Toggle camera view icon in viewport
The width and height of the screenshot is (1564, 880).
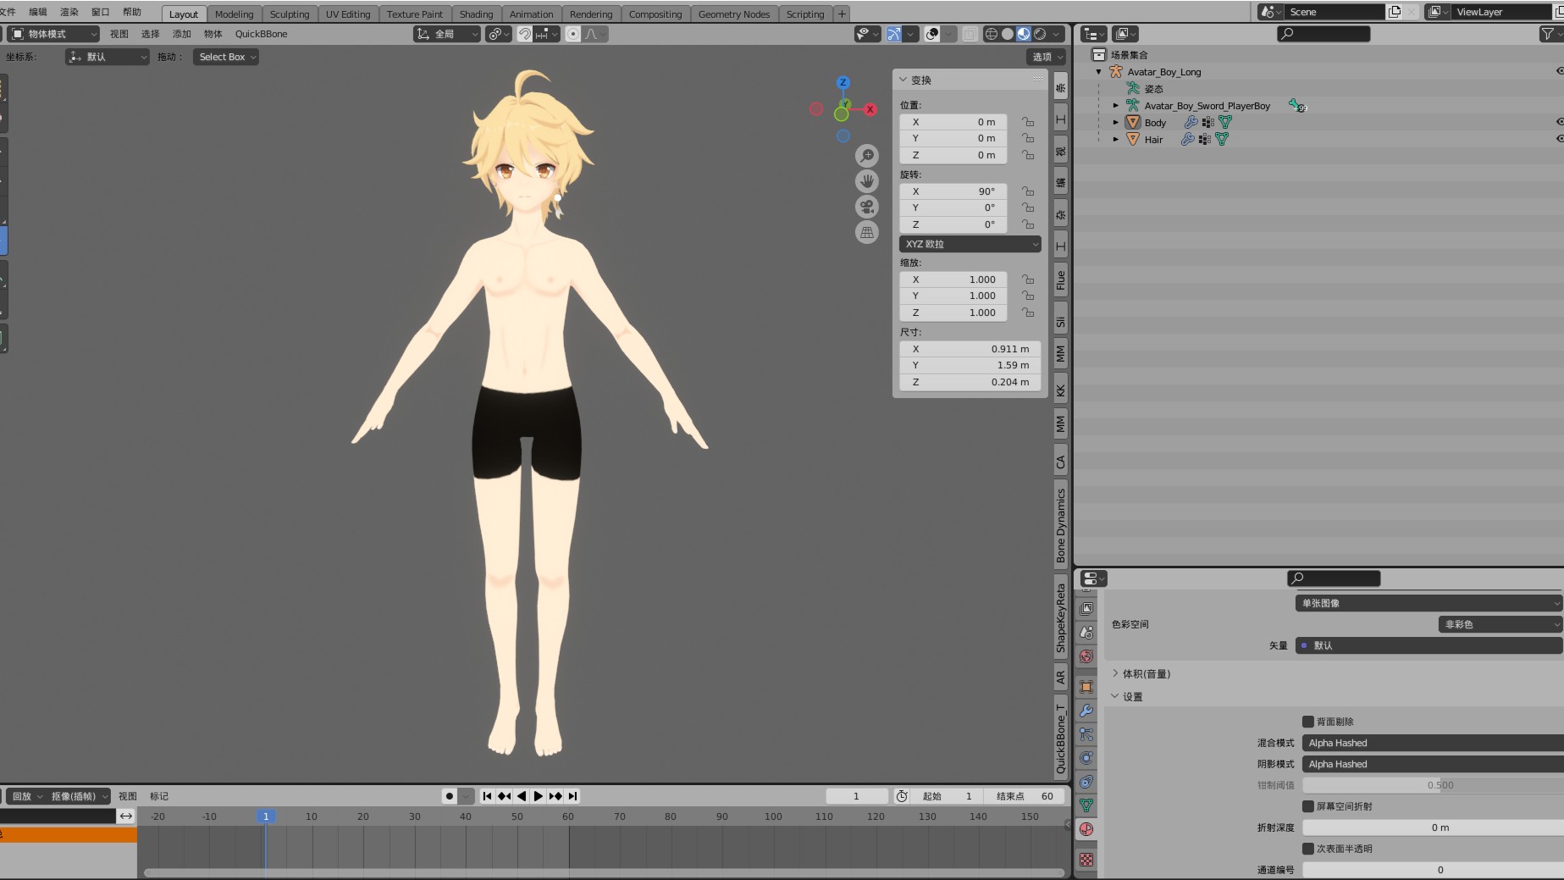866,207
